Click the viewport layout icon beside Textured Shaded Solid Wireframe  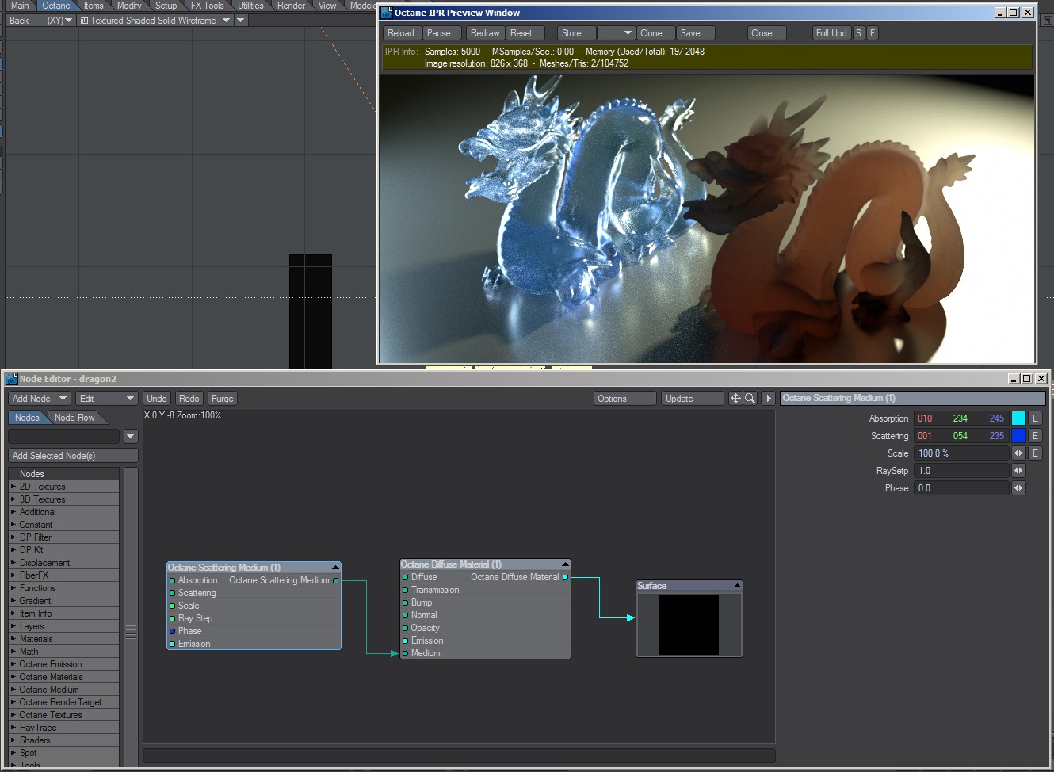click(84, 21)
